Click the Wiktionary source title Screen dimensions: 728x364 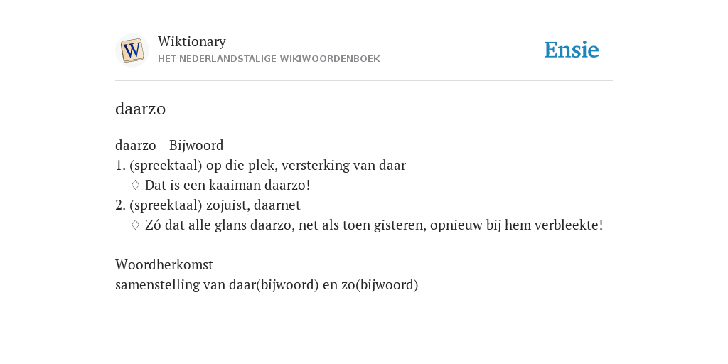tap(192, 41)
